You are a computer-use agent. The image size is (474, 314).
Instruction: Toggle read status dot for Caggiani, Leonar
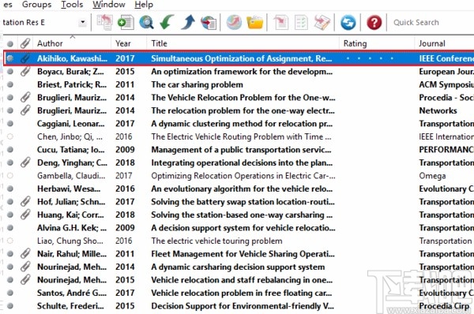[10, 123]
